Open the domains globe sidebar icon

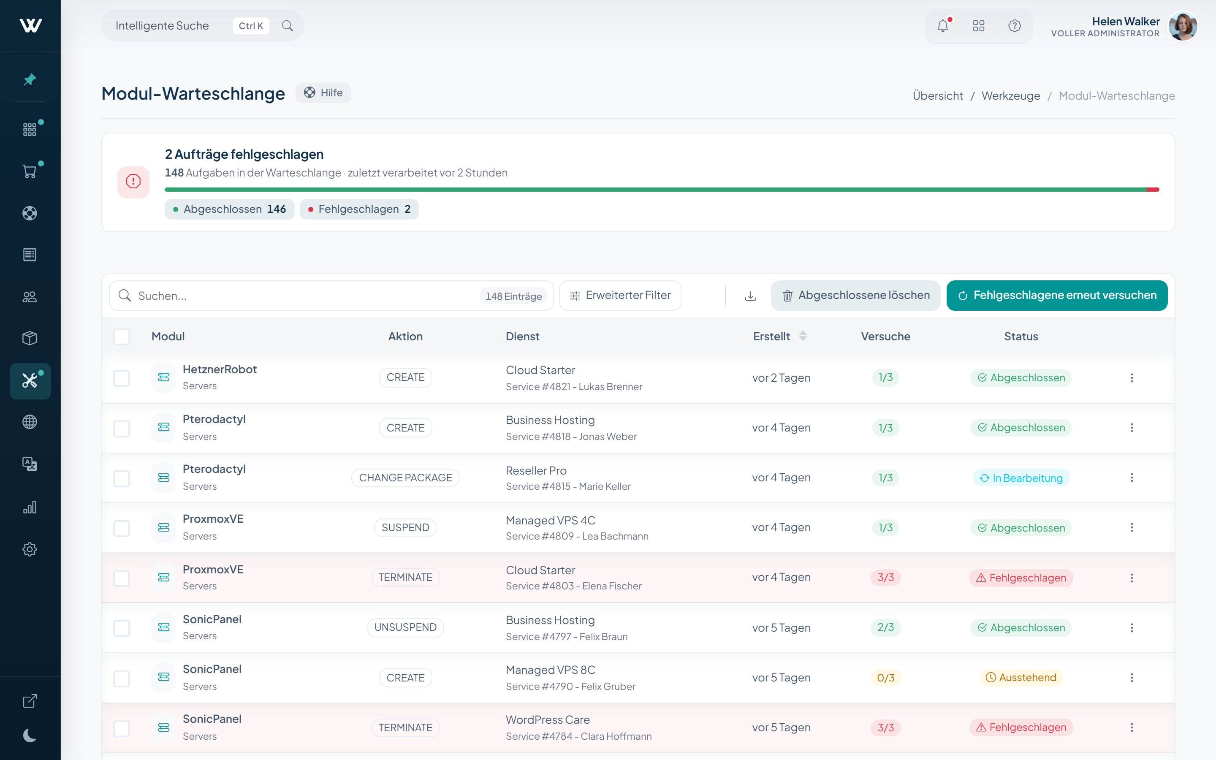pos(30,422)
